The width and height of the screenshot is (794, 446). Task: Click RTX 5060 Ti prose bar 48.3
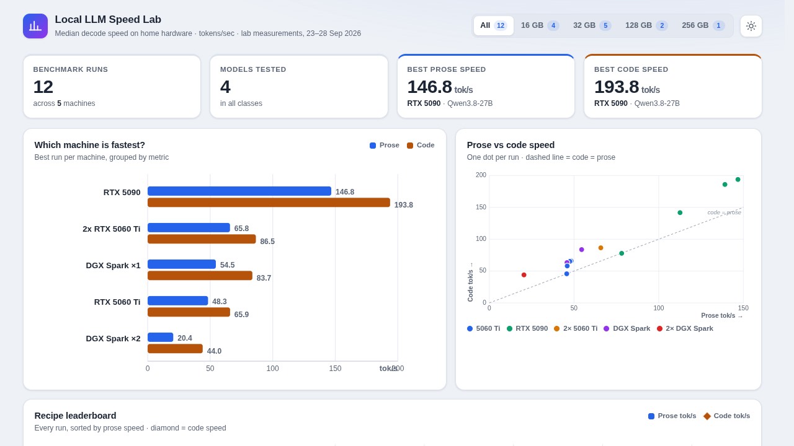(178, 300)
